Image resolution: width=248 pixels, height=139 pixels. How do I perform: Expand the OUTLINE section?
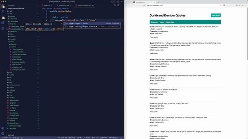[11, 135]
